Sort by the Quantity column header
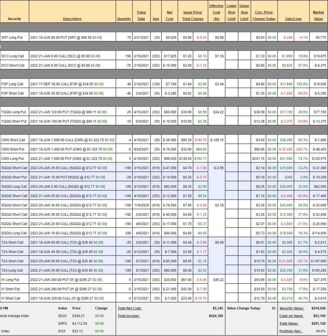328x336 pixels. [x=124, y=19]
